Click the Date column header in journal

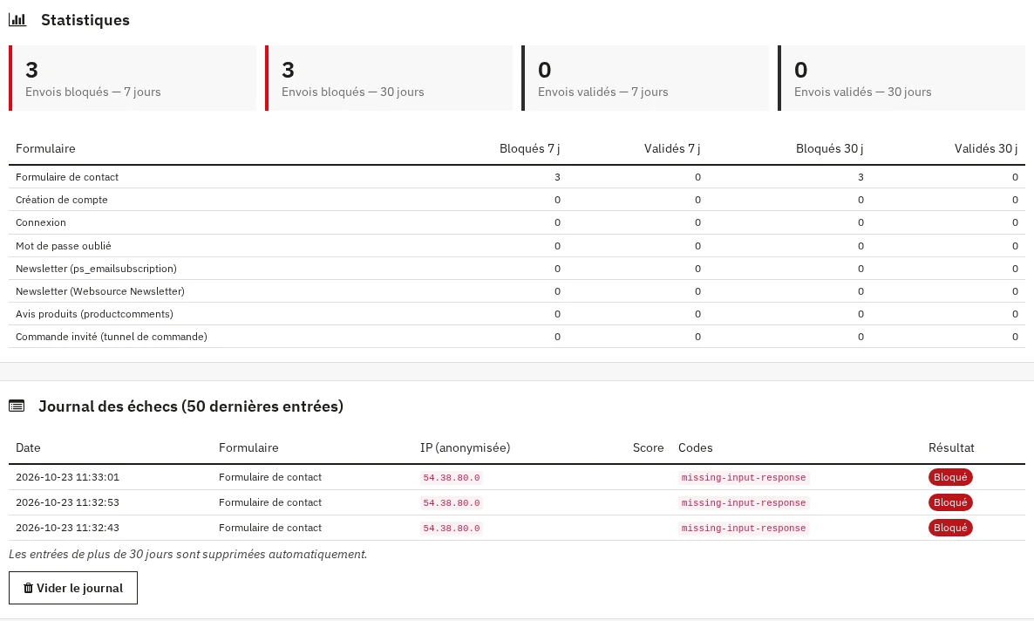tap(29, 447)
